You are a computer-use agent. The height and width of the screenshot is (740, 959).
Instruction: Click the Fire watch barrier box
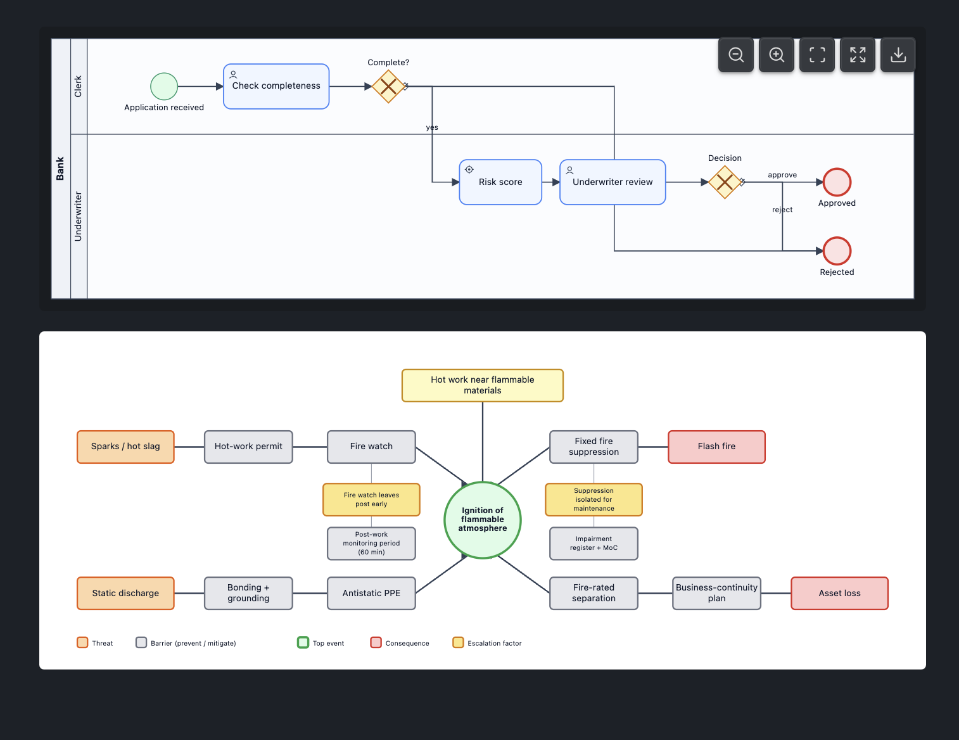click(x=371, y=447)
